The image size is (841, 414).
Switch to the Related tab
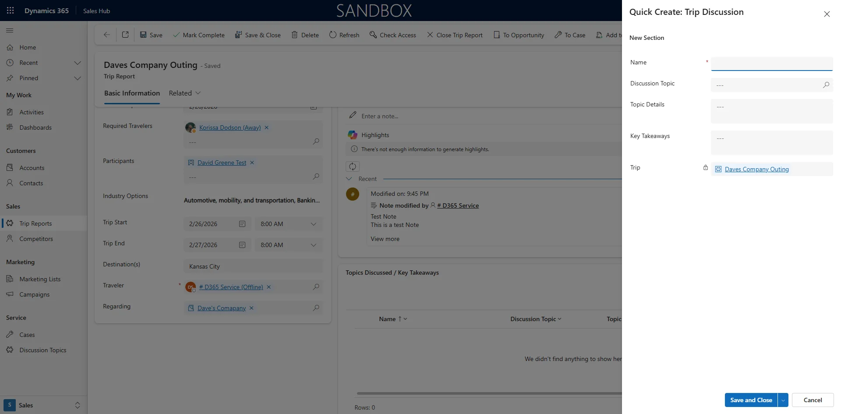coord(180,93)
